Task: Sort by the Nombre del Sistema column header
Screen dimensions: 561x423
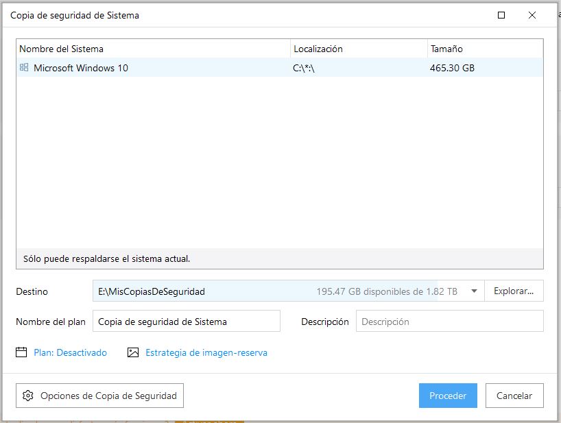Action: point(62,49)
